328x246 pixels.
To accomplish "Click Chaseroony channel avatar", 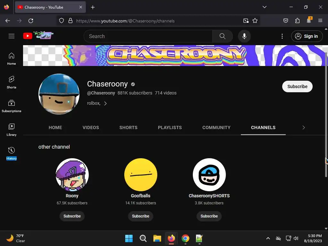I will point(59,94).
